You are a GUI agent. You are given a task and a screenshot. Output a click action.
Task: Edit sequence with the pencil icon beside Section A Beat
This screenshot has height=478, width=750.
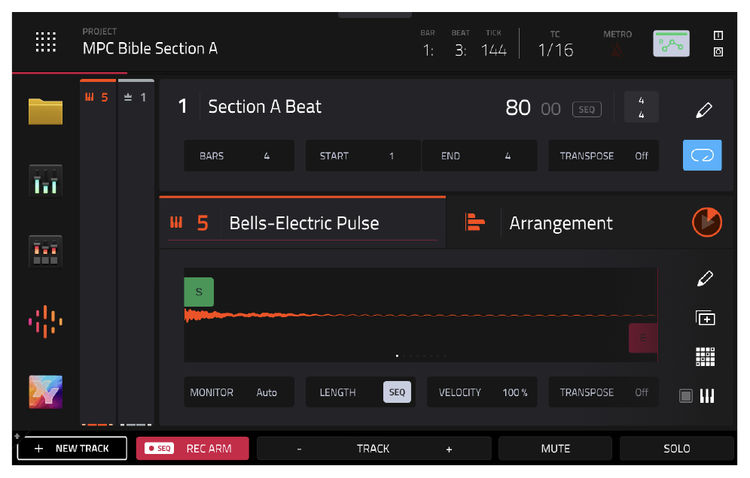click(x=703, y=110)
